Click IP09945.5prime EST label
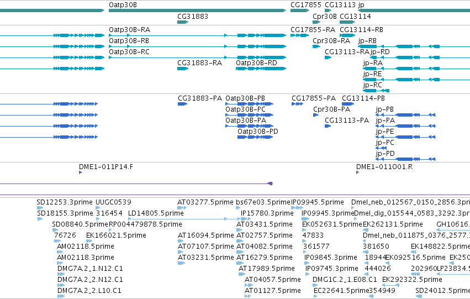470x299 pixels. [318, 202]
